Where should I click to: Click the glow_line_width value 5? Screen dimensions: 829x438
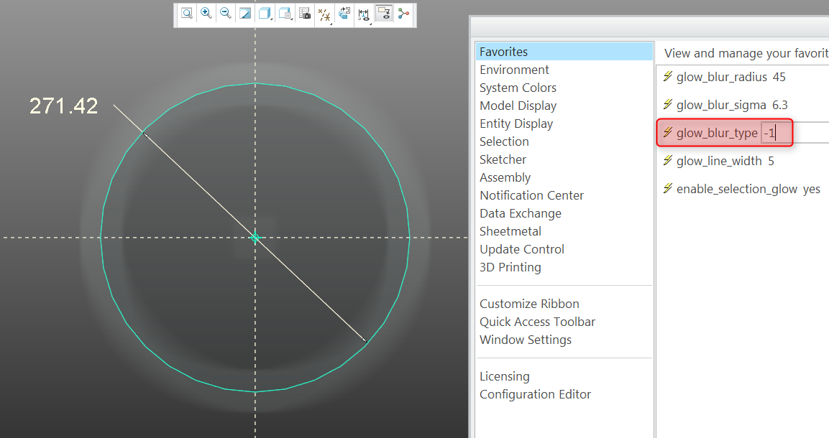[x=771, y=161]
